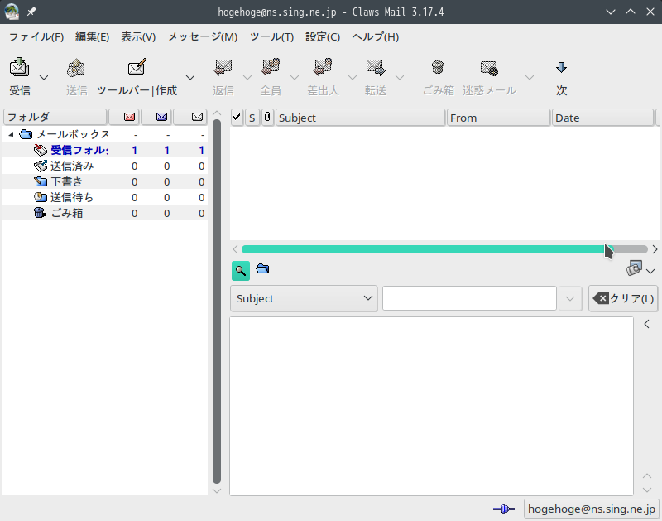Open the ツール(T) menu

(271, 37)
